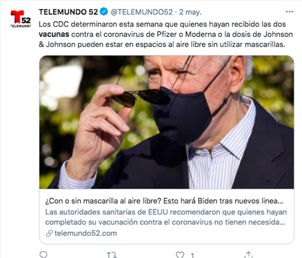Viewport: 302px width, 258px height.
Task: Click the bold word vacunas
Action: point(54,35)
